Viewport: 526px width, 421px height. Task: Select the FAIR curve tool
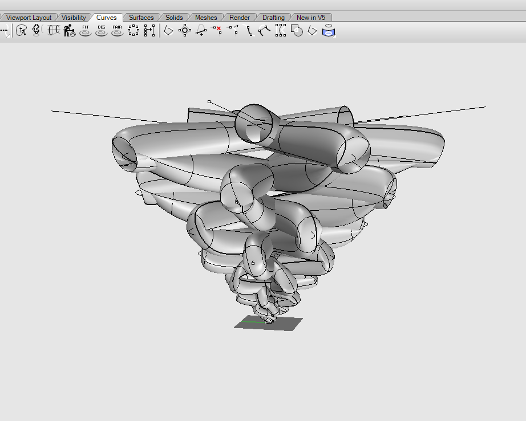(118, 30)
